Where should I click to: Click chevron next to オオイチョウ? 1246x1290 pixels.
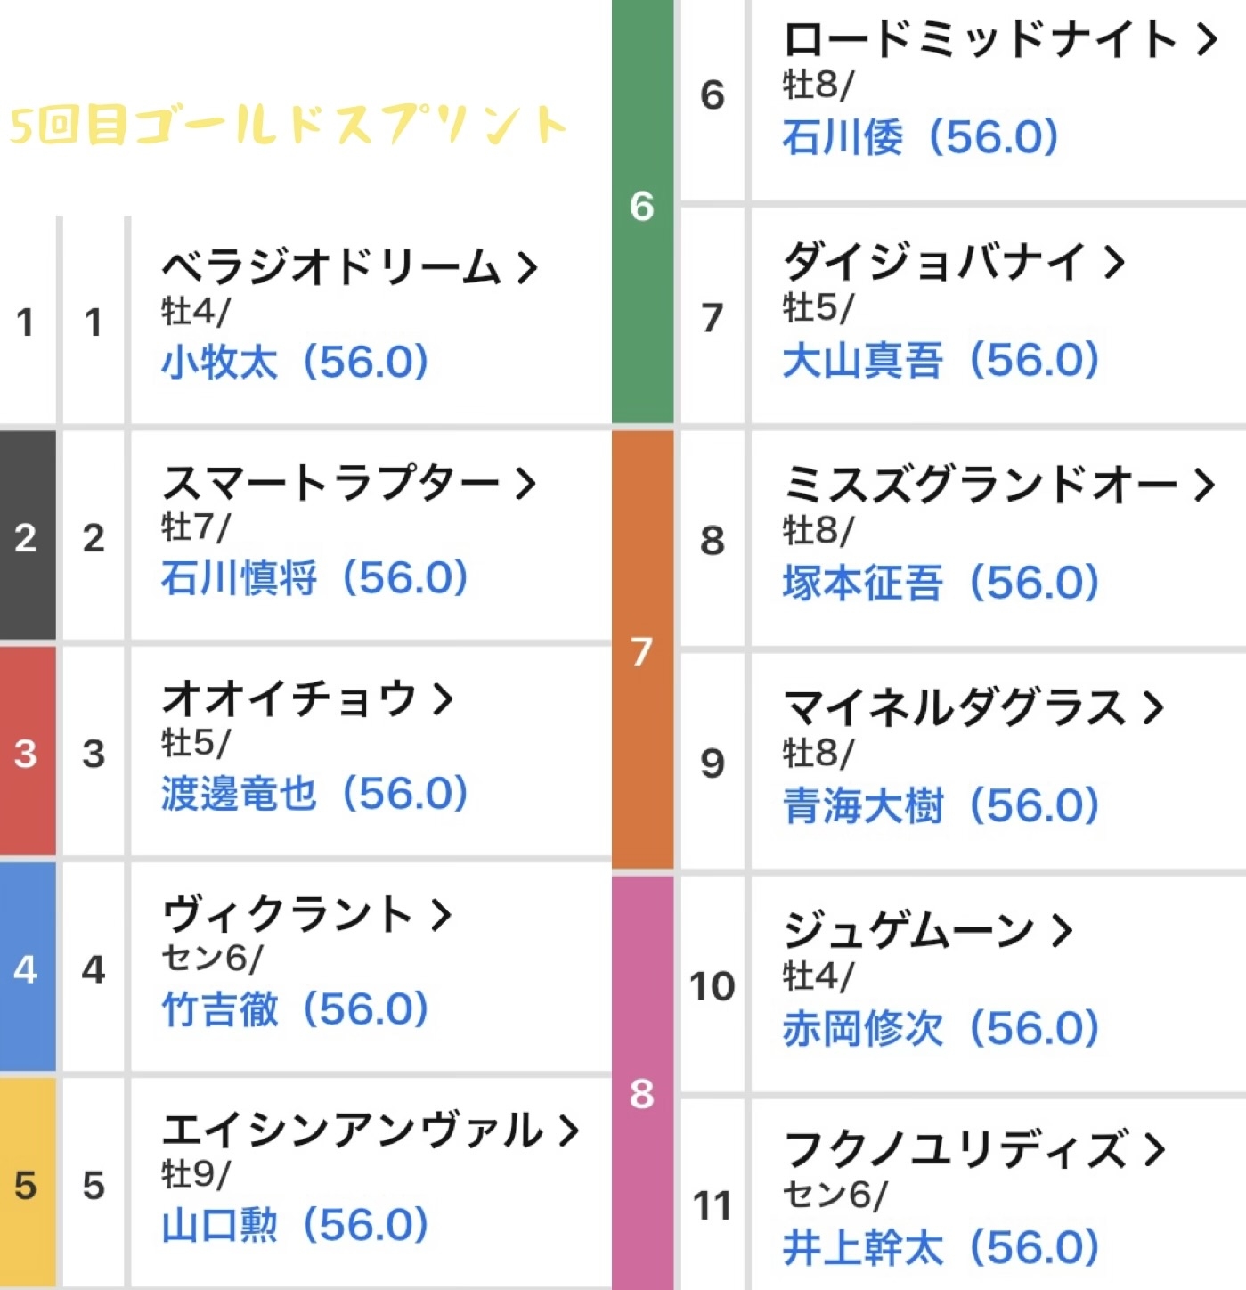[x=443, y=699]
